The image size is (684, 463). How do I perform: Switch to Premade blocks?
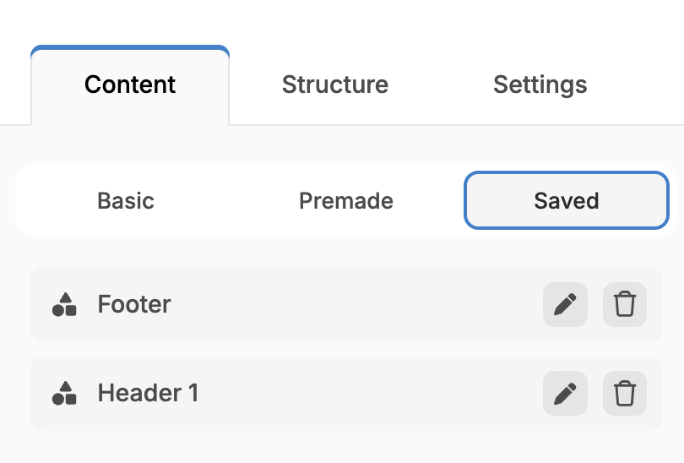pos(346,201)
